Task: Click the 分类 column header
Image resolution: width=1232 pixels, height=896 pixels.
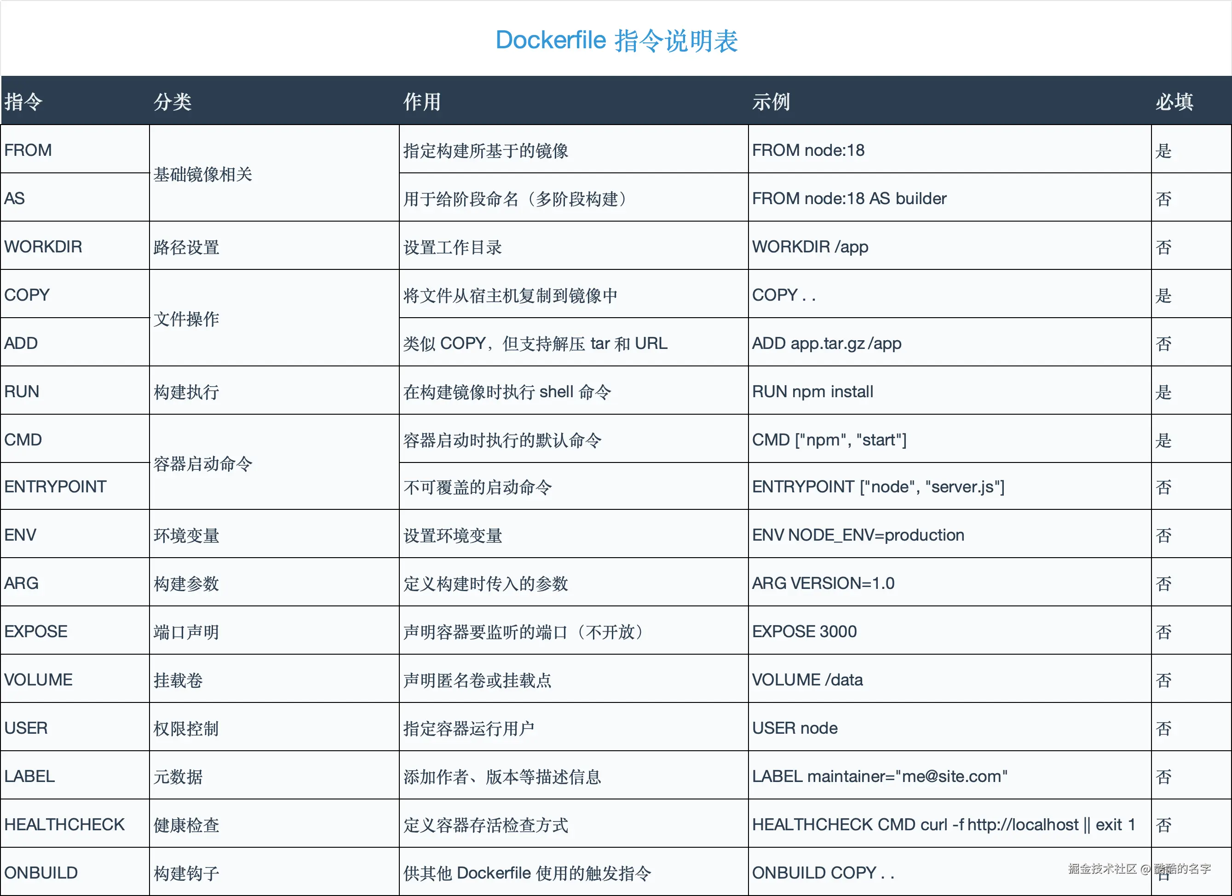Action: pyautogui.click(x=172, y=102)
